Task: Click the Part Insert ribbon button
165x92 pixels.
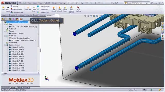Action: point(8,9)
